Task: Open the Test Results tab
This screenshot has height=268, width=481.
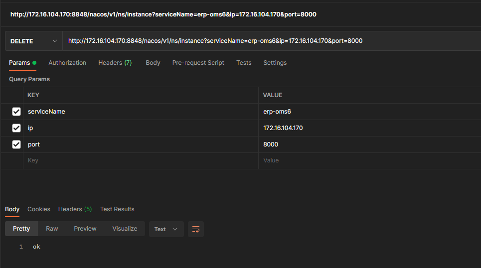Action: (x=117, y=209)
